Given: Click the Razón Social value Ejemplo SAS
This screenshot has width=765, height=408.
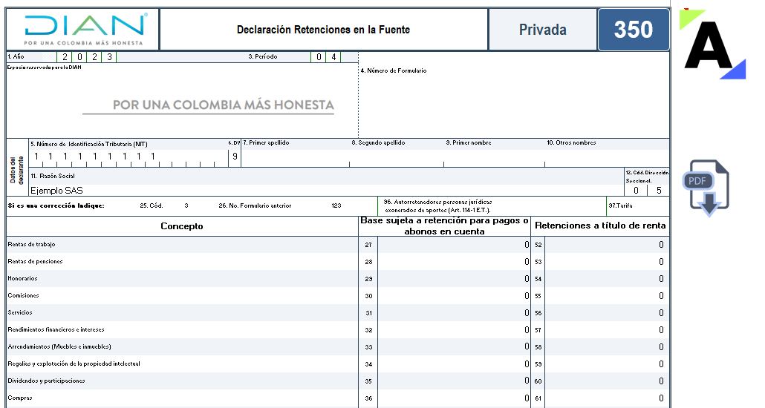Looking at the screenshot, I should coord(56,191).
